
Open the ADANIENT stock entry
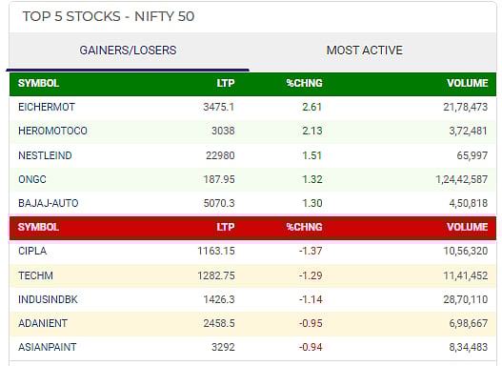tap(43, 323)
